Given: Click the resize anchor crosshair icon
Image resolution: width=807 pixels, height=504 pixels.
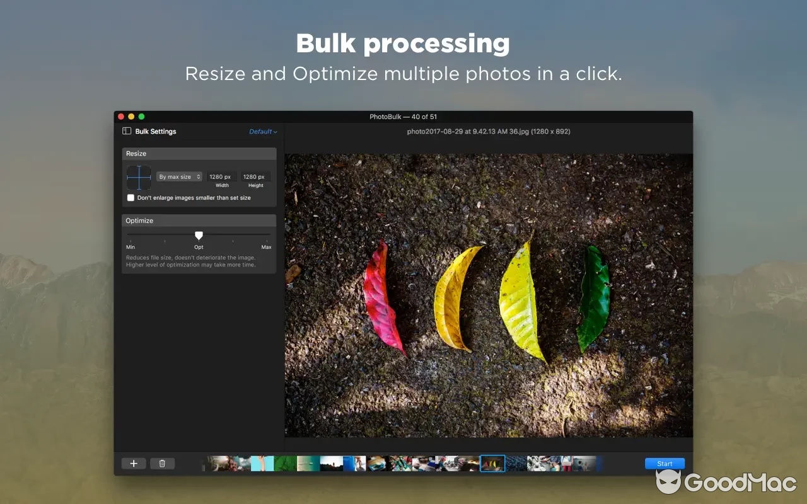Looking at the screenshot, I should (x=138, y=177).
